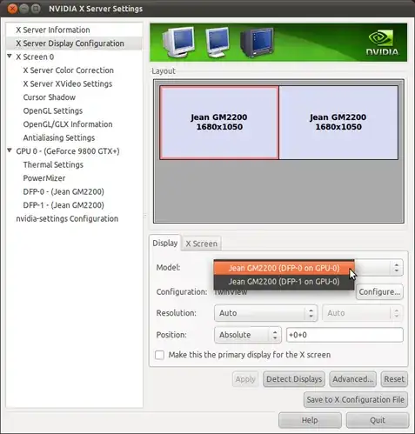Click the Reset button
This screenshot has width=415, height=434.
(x=394, y=379)
